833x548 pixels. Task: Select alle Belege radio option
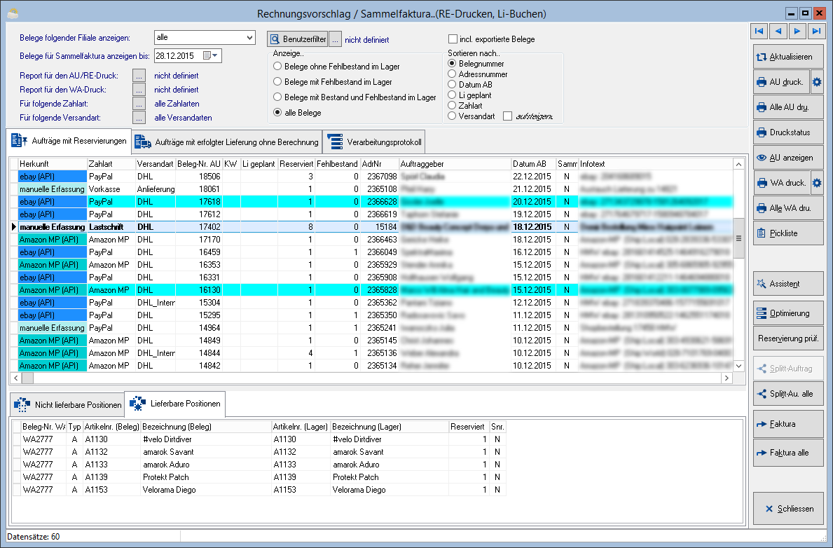[277, 113]
